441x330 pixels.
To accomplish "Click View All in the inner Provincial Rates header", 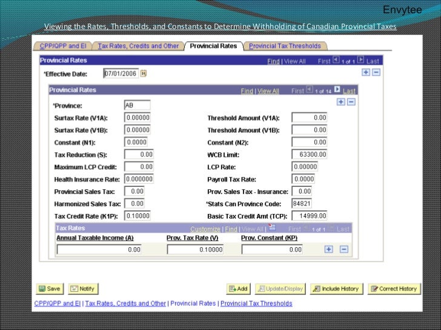I will [x=268, y=91].
